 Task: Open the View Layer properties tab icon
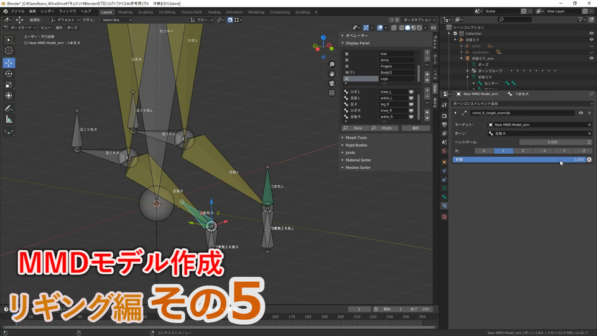tap(444, 133)
